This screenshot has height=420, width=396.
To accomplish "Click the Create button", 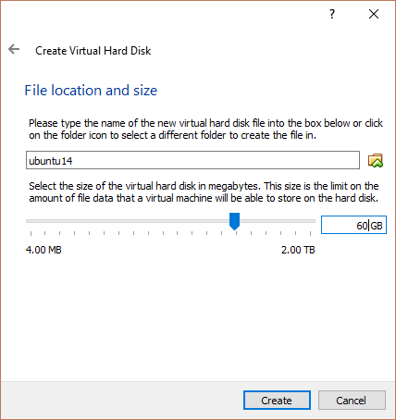I will (277, 401).
